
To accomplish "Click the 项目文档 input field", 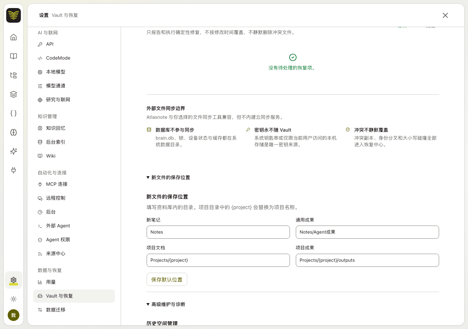I will tap(218, 260).
